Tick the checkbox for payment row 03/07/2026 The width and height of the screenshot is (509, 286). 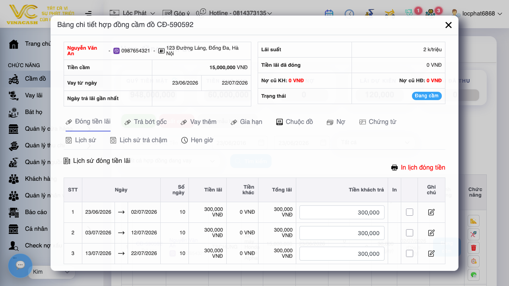tap(410, 233)
